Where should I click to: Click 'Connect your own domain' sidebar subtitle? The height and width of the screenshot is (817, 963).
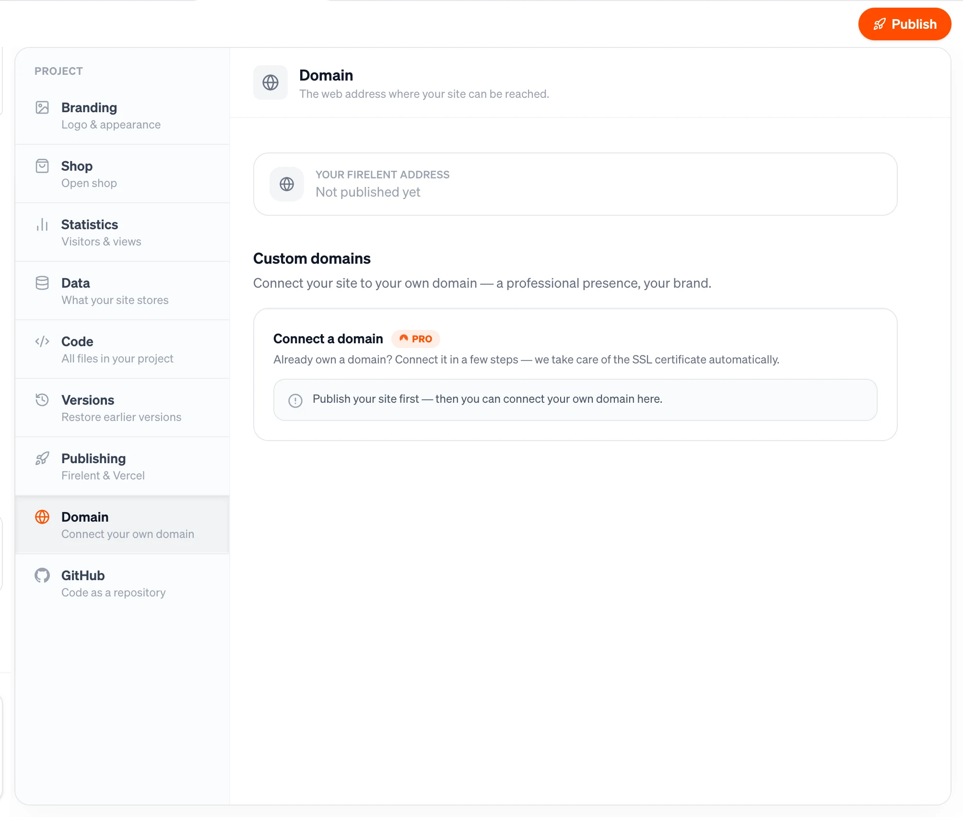[128, 534]
